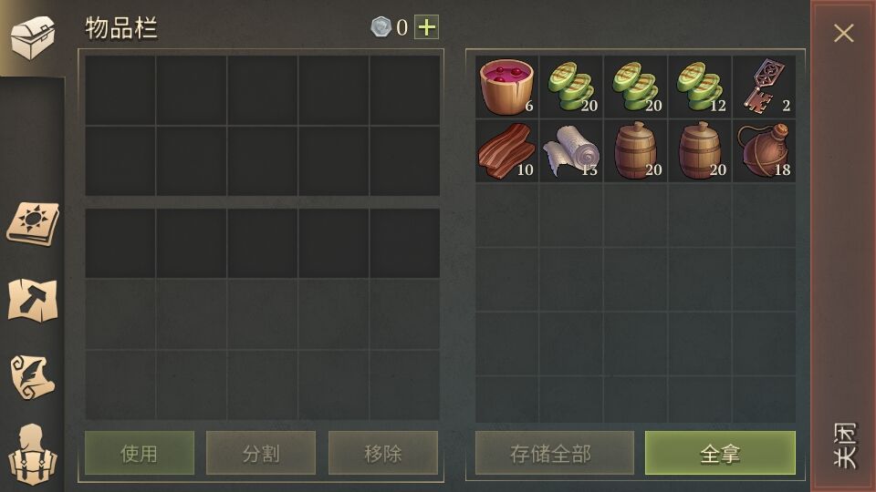Open the treasure chest inventory tab
The height and width of the screenshot is (492, 876).
(33, 37)
